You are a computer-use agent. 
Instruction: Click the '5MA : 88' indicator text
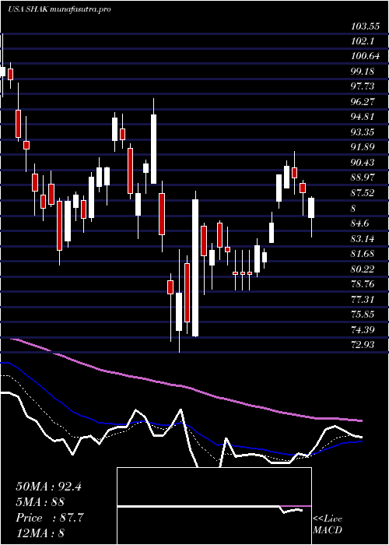[x=40, y=502]
